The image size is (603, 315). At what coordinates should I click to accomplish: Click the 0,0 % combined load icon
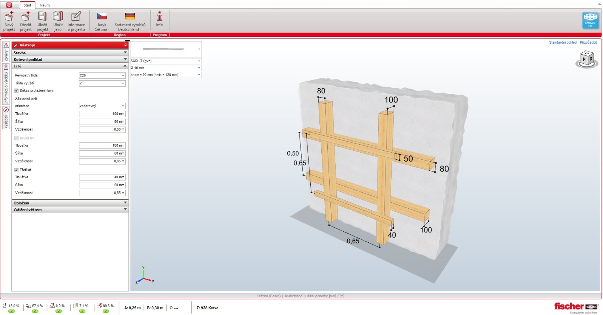(x=52, y=306)
